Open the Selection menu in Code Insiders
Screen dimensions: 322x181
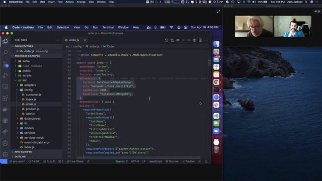click(63, 27)
